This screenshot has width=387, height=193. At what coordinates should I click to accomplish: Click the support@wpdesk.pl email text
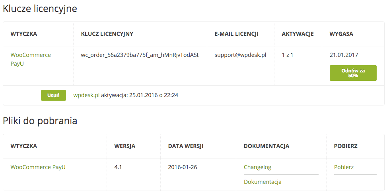tap(240, 55)
